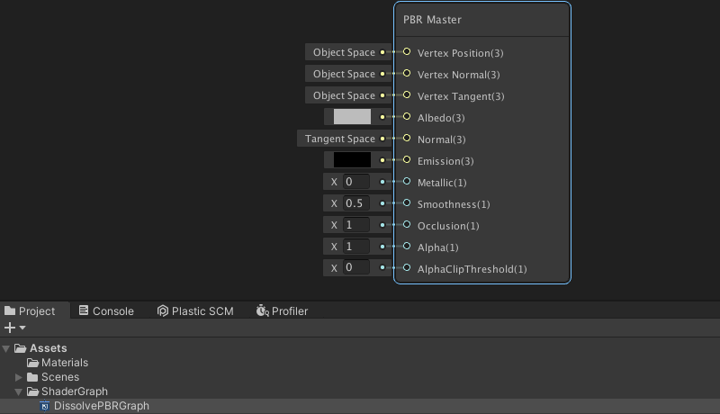The image size is (720, 414).
Task: Click the Alpha(1) slot label
Action: (437, 247)
